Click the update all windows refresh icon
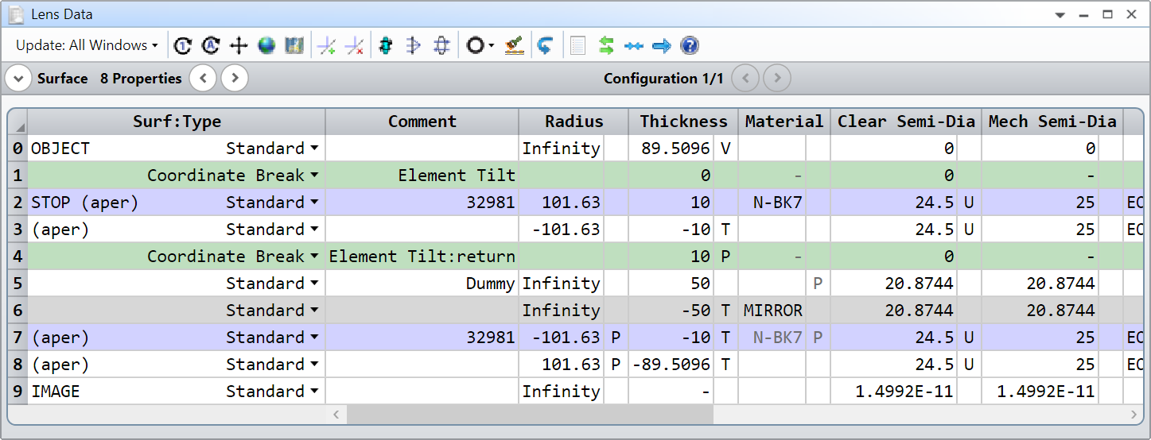The image size is (1151, 440). coord(211,46)
